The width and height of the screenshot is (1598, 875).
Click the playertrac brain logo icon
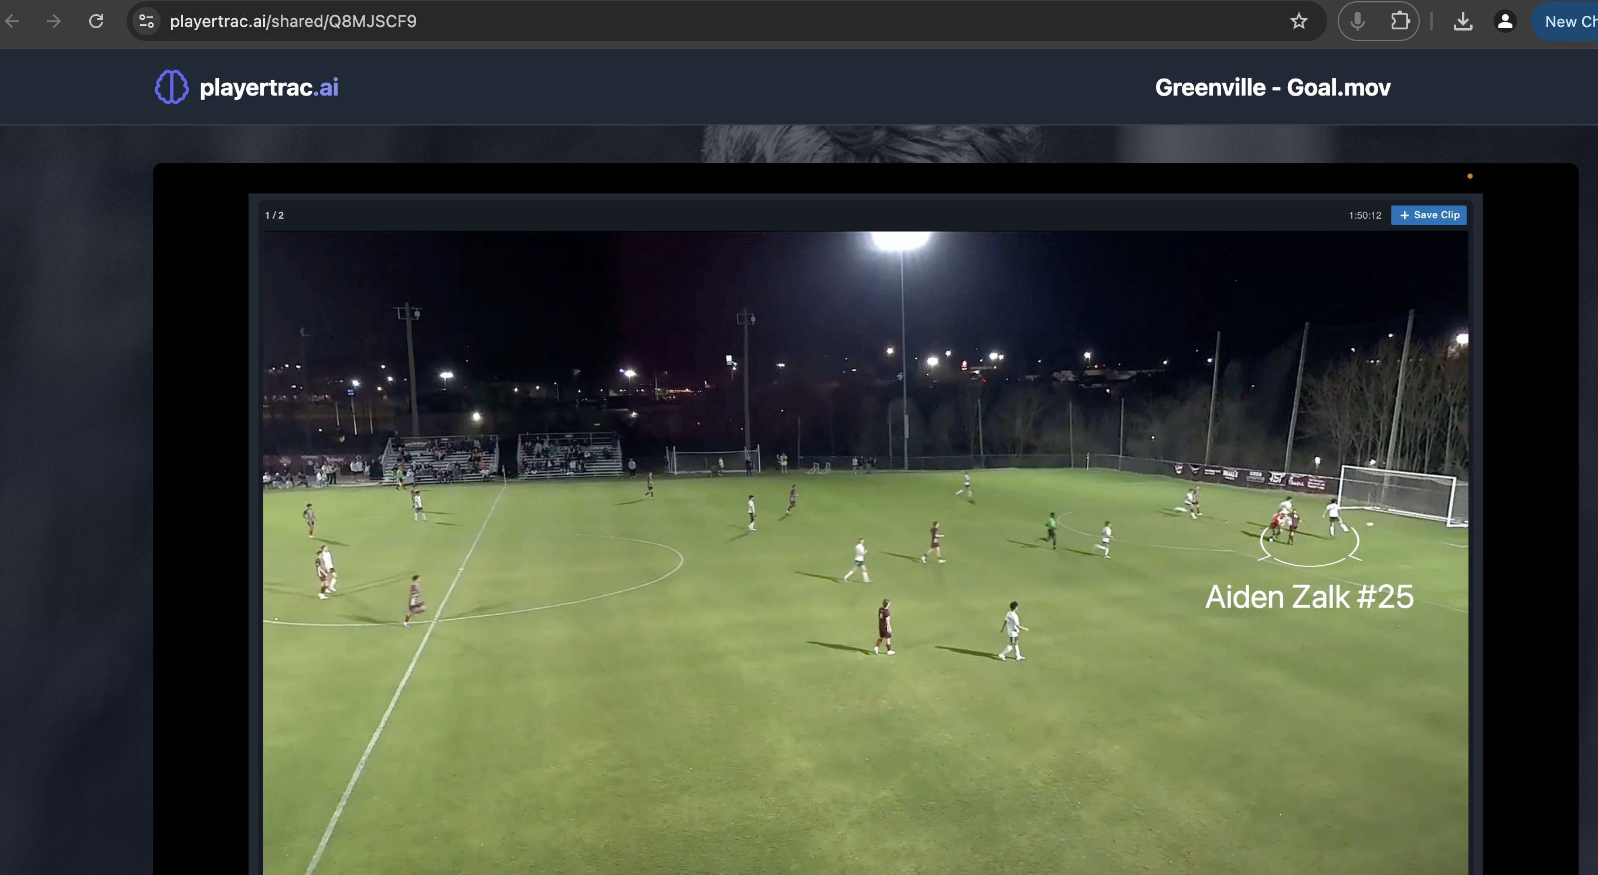[x=171, y=87]
